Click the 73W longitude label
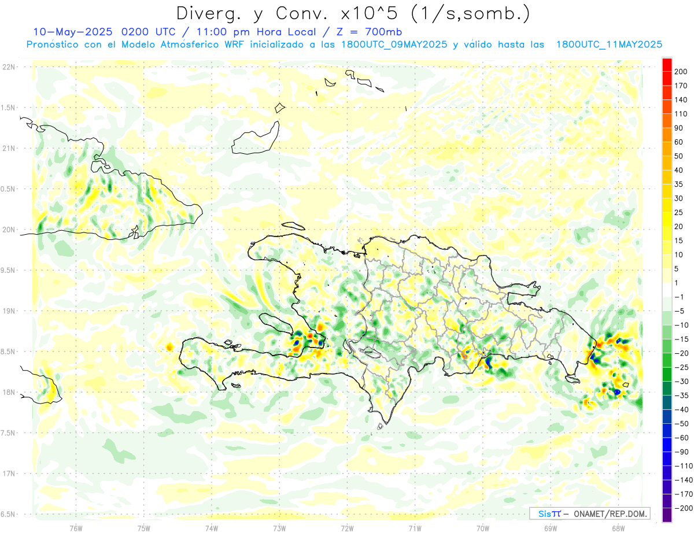The image size is (694, 536). click(279, 528)
